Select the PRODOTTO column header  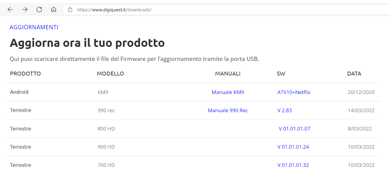coord(25,73)
